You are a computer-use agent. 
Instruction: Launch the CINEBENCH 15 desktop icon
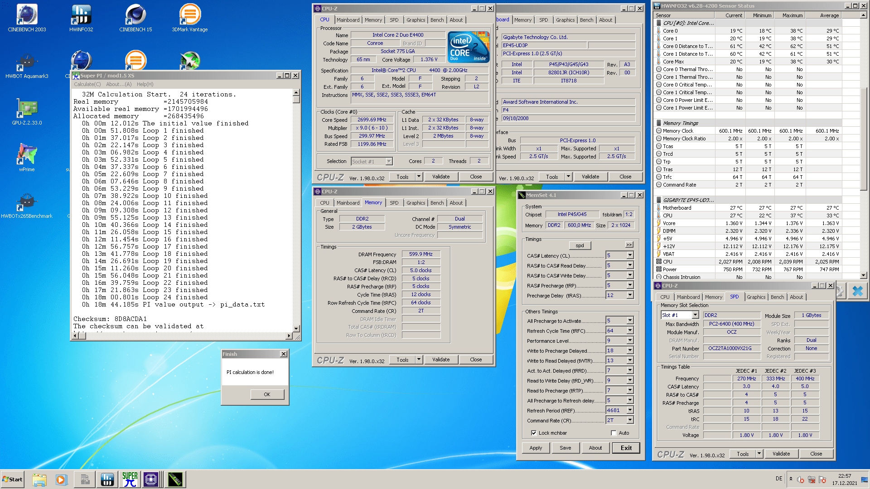pyautogui.click(x=135, y=18)
